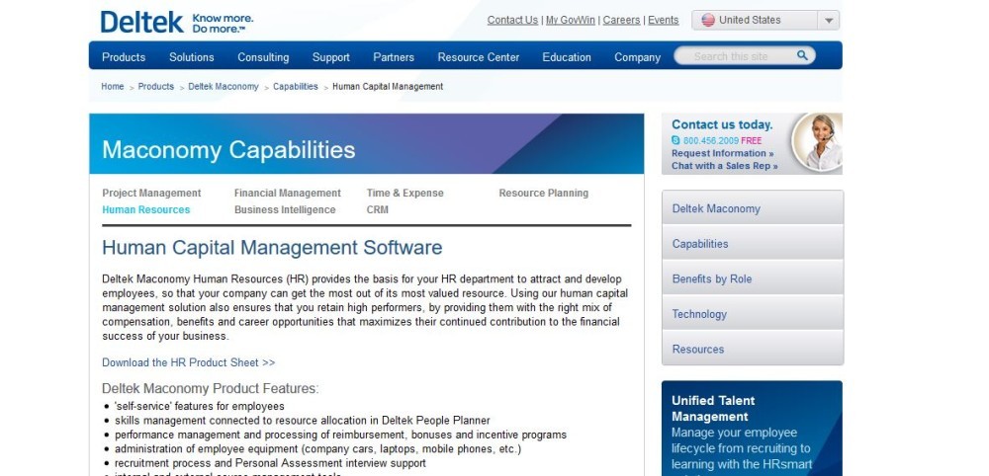The image size is (989, 476).
Task: Switch to the Time & Expense tab
Action: 405,194
